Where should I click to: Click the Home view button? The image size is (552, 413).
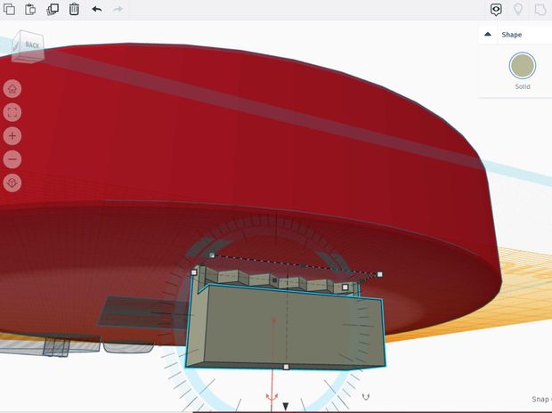pos(12,88)
